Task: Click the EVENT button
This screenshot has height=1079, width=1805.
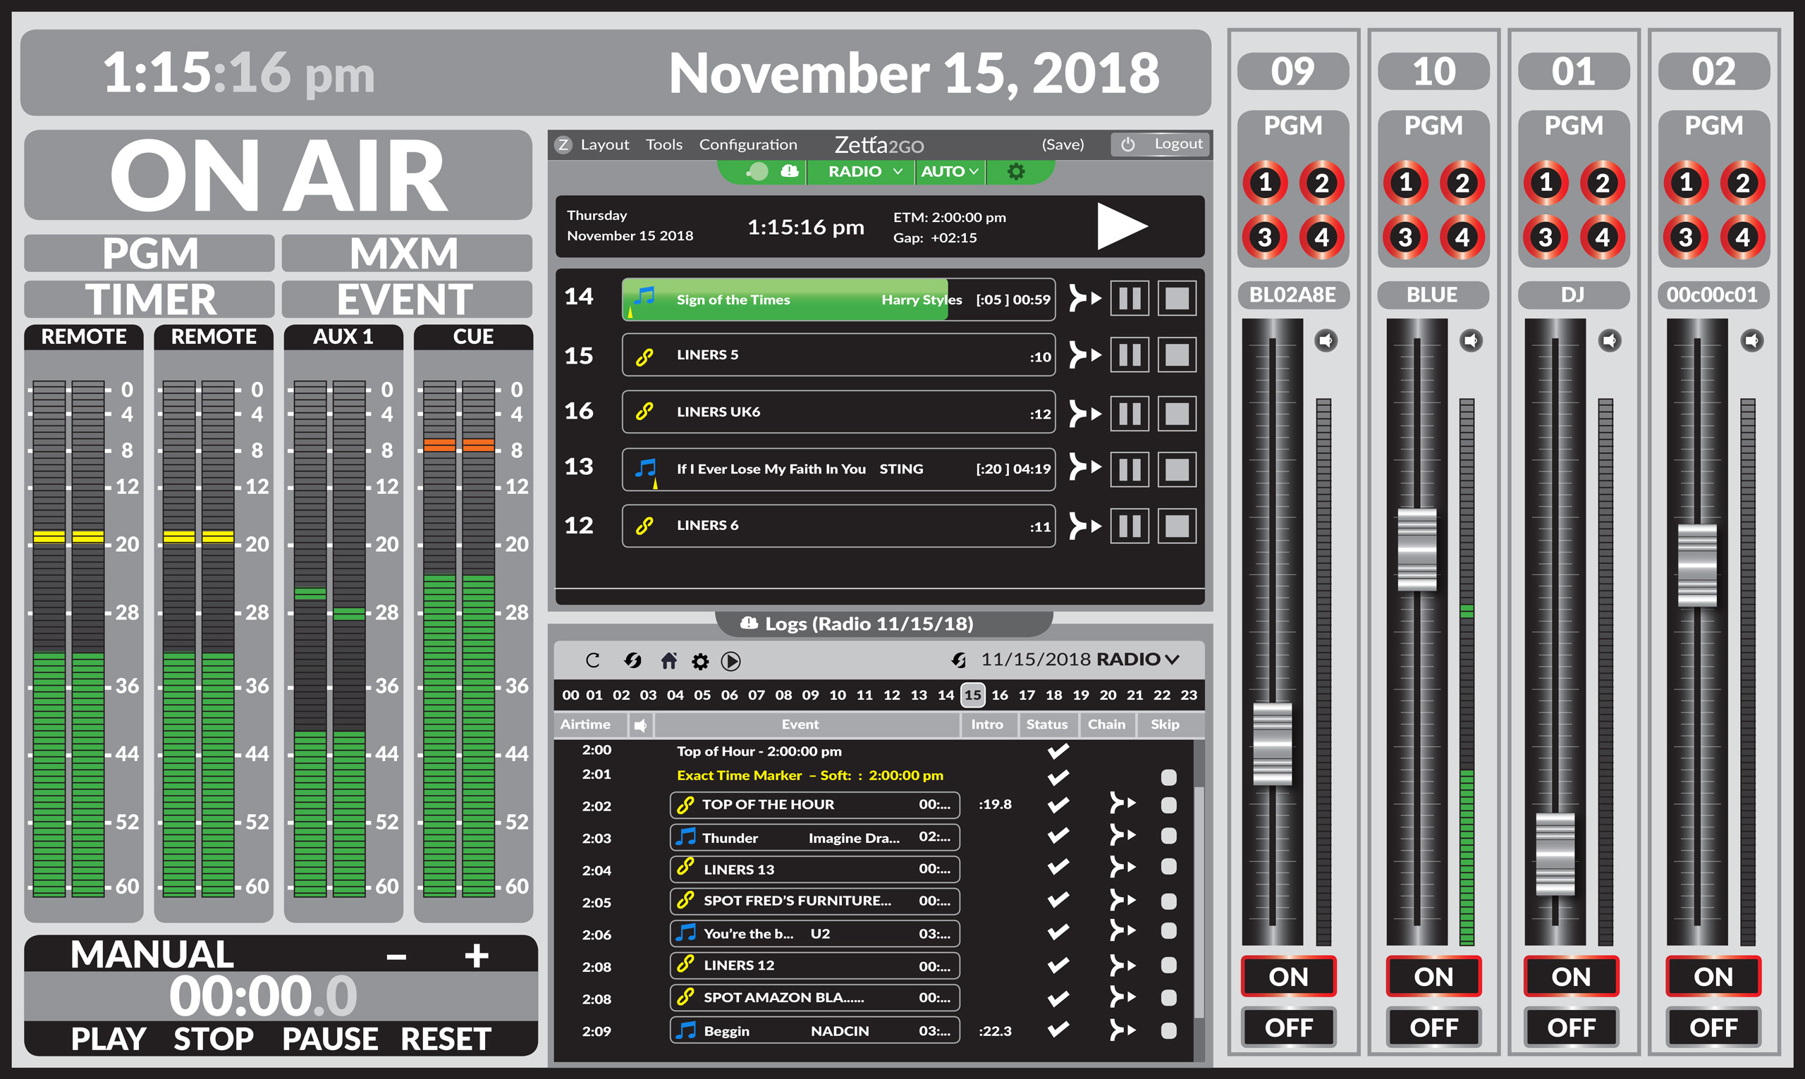Action: click(x=407, y=298)
